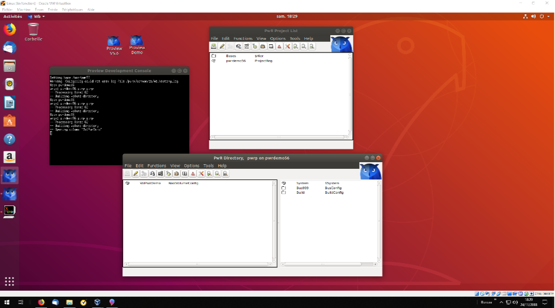The height and width of the screenshot is (308, 555).
Task: Select the pwrdemo56 ProjectReg entry
Action: [236, 61]
